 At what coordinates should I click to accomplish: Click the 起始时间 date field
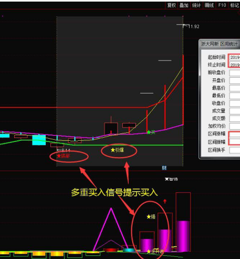tap(235, 57)
